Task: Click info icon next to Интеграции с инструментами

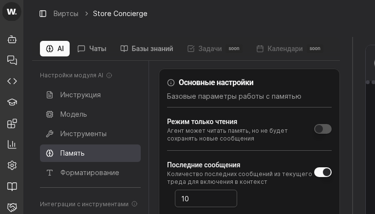Action: pyautogui.click(x=134, y=204)
